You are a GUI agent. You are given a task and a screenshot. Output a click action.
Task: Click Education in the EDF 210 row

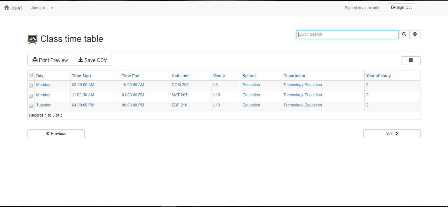click(251, 105)
